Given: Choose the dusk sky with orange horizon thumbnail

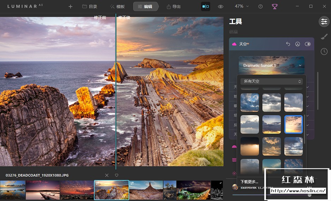Looking at the screenshot, I should (x=271, y=124).
